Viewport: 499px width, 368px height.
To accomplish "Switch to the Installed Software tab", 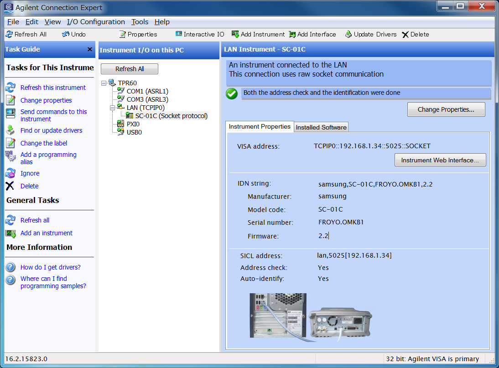I will [321, 127].
